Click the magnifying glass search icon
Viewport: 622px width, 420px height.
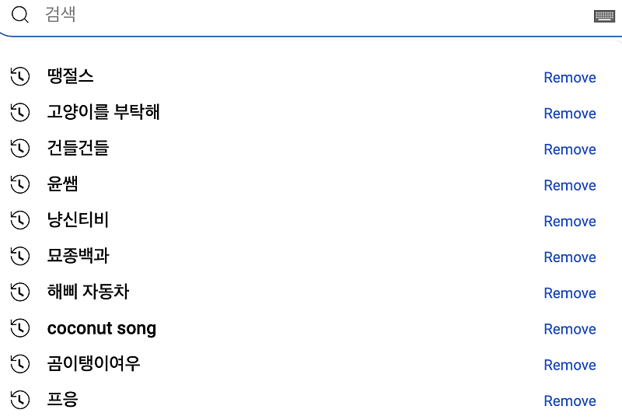coord(20,15)
